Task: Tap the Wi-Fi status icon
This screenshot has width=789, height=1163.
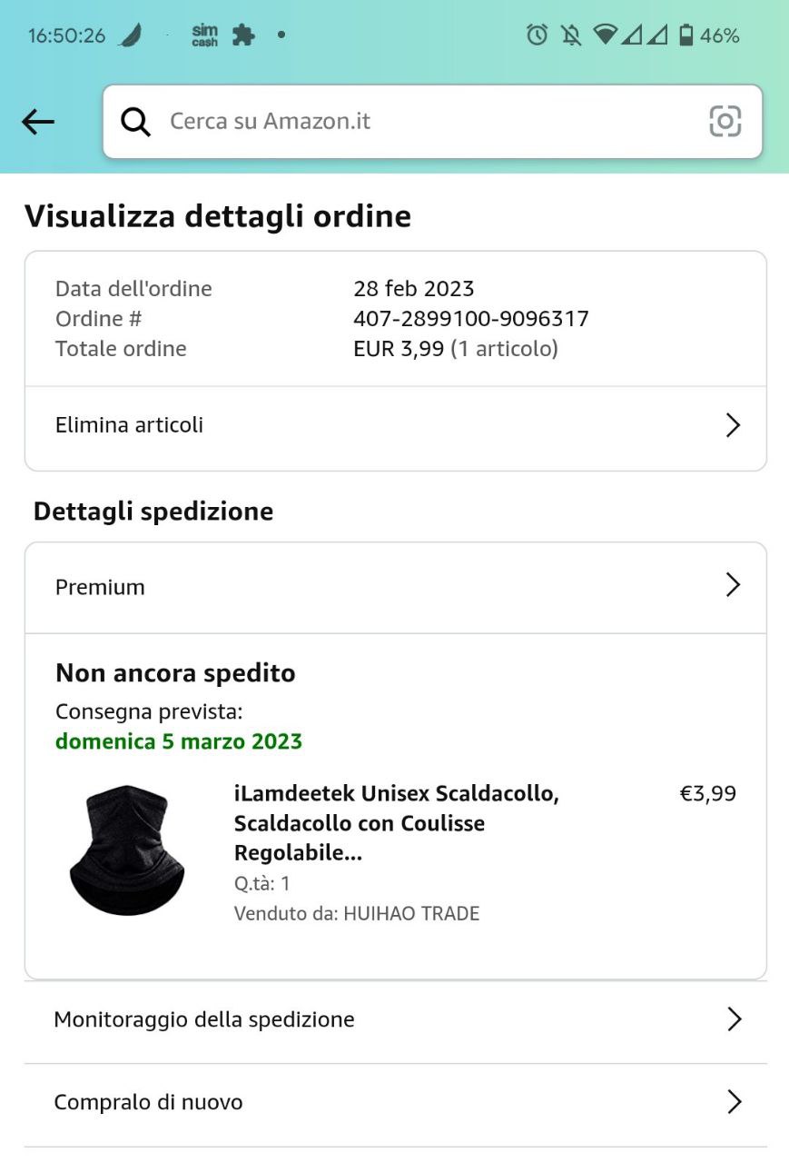Action: [x=605, y=35]
